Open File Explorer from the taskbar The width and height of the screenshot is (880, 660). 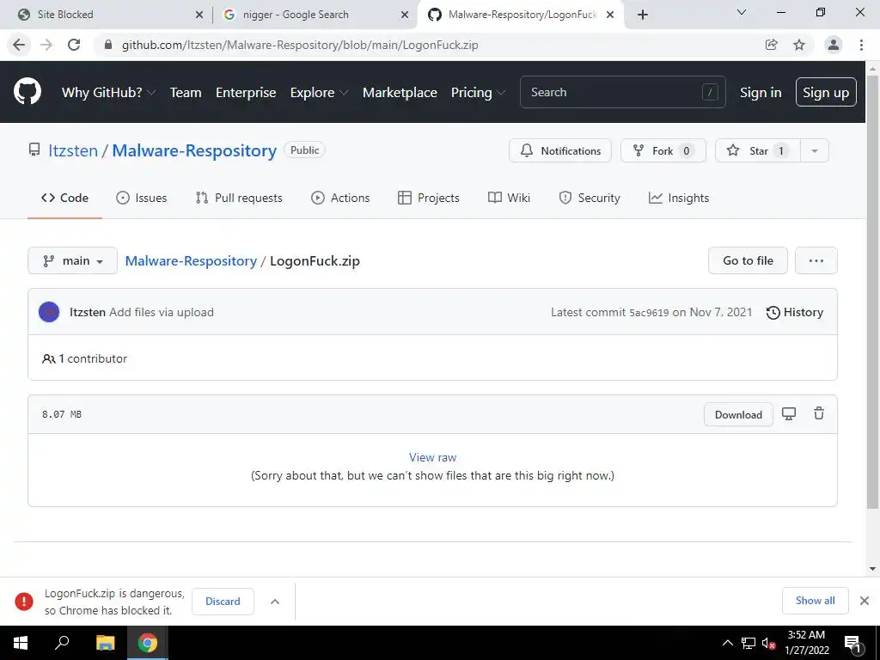tap(105, 643)
